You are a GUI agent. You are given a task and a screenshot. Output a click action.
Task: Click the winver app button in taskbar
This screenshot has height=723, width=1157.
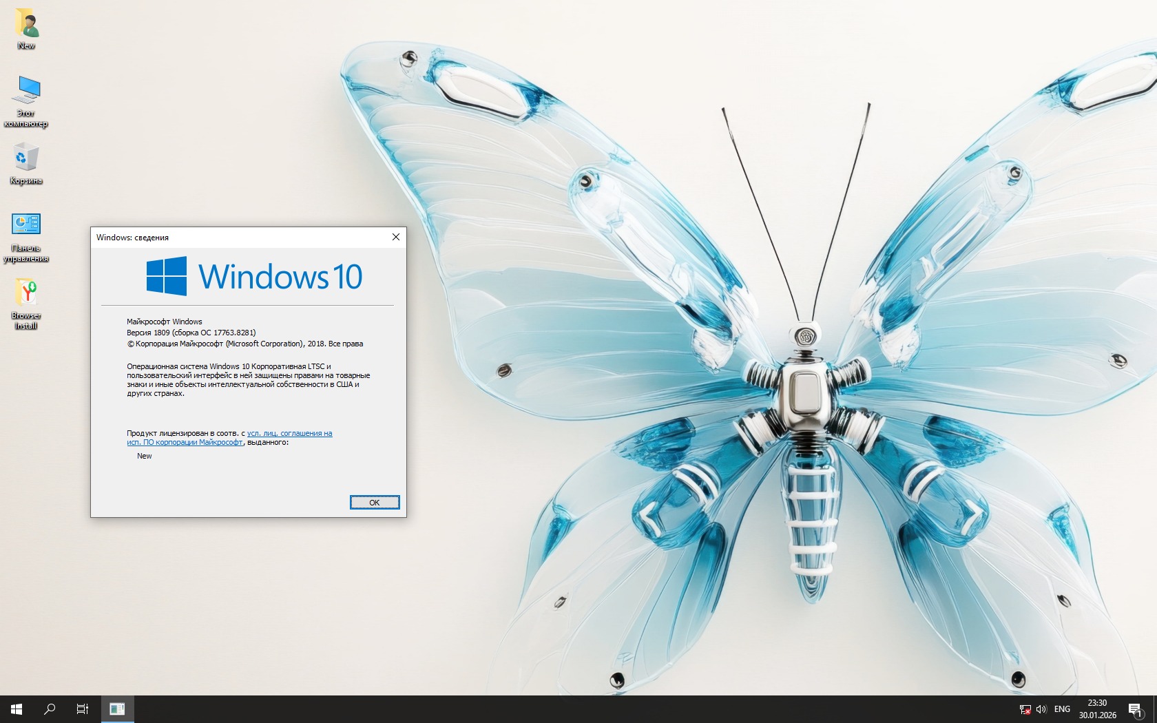(117, 709)
